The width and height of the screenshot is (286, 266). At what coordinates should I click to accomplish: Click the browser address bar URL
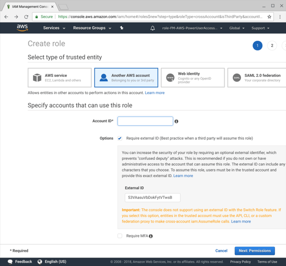[x=160, y=17]
